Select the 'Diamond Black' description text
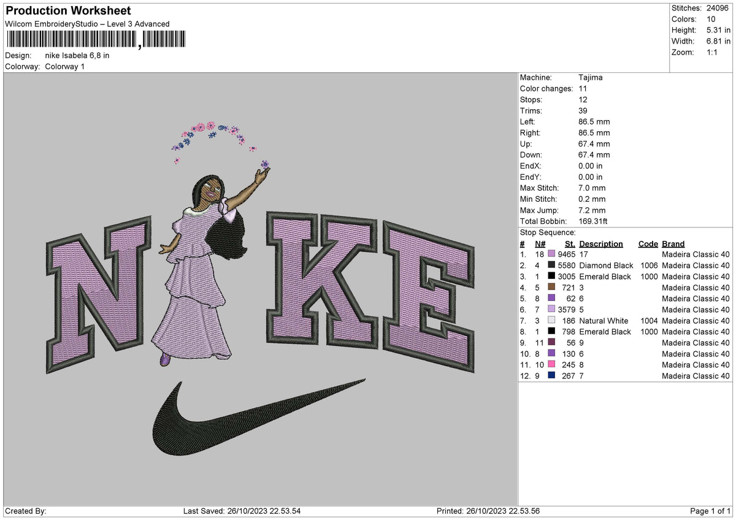Image resolution: width=736 pixels, height=520 pixels. [x=606, y=266]
